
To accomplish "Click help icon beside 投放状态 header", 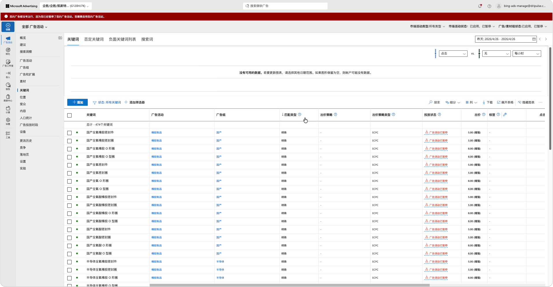I will tap(439, 114).
